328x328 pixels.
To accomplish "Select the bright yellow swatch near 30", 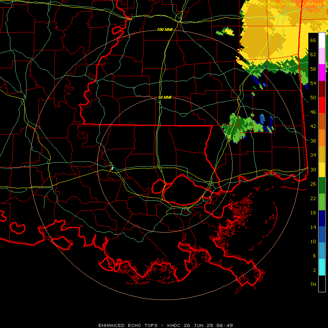I will click(322, 170).
